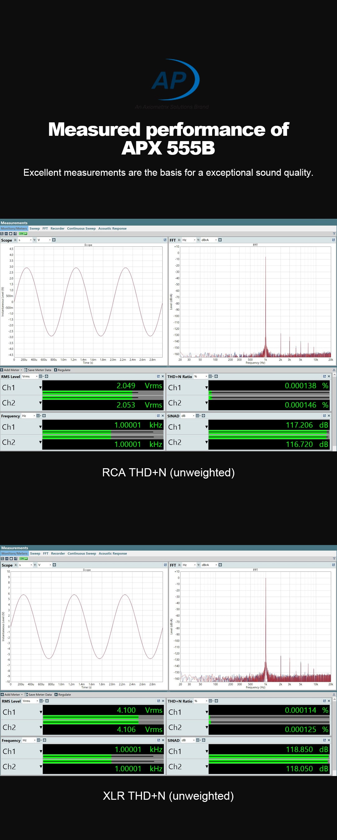The height and width of the screenshot is (840, 337).
Task: Open SINAD dB unit dropdown in upper window
Action: point(188,416)
